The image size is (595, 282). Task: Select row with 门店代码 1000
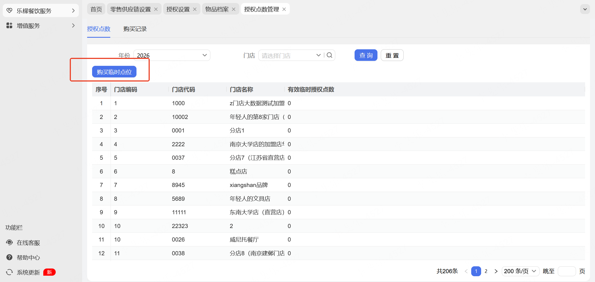339,103
